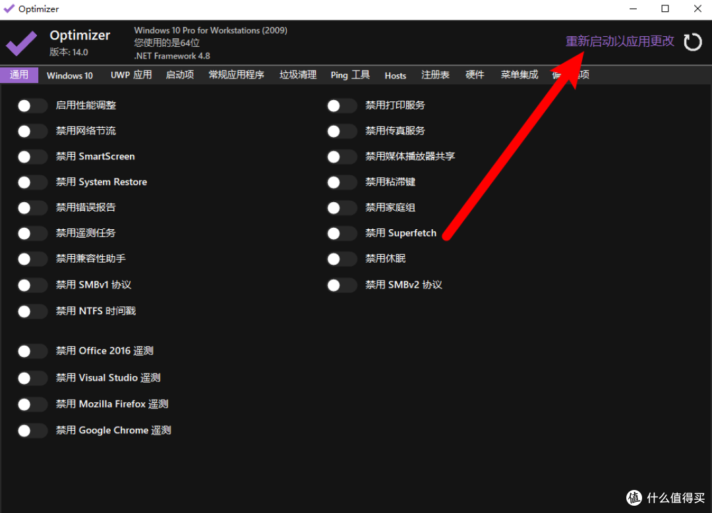Toggle 禁用休眠 switch
Viewport: 712px width, 513px height.
[342, 259]
